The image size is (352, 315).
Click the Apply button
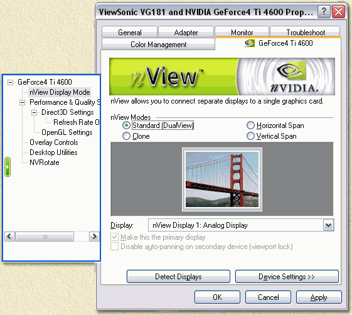coord(319,297)
